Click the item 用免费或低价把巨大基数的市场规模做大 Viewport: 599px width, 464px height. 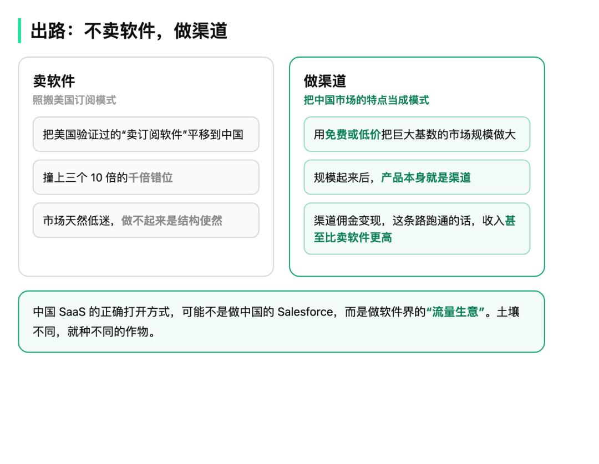coord(417,134)
